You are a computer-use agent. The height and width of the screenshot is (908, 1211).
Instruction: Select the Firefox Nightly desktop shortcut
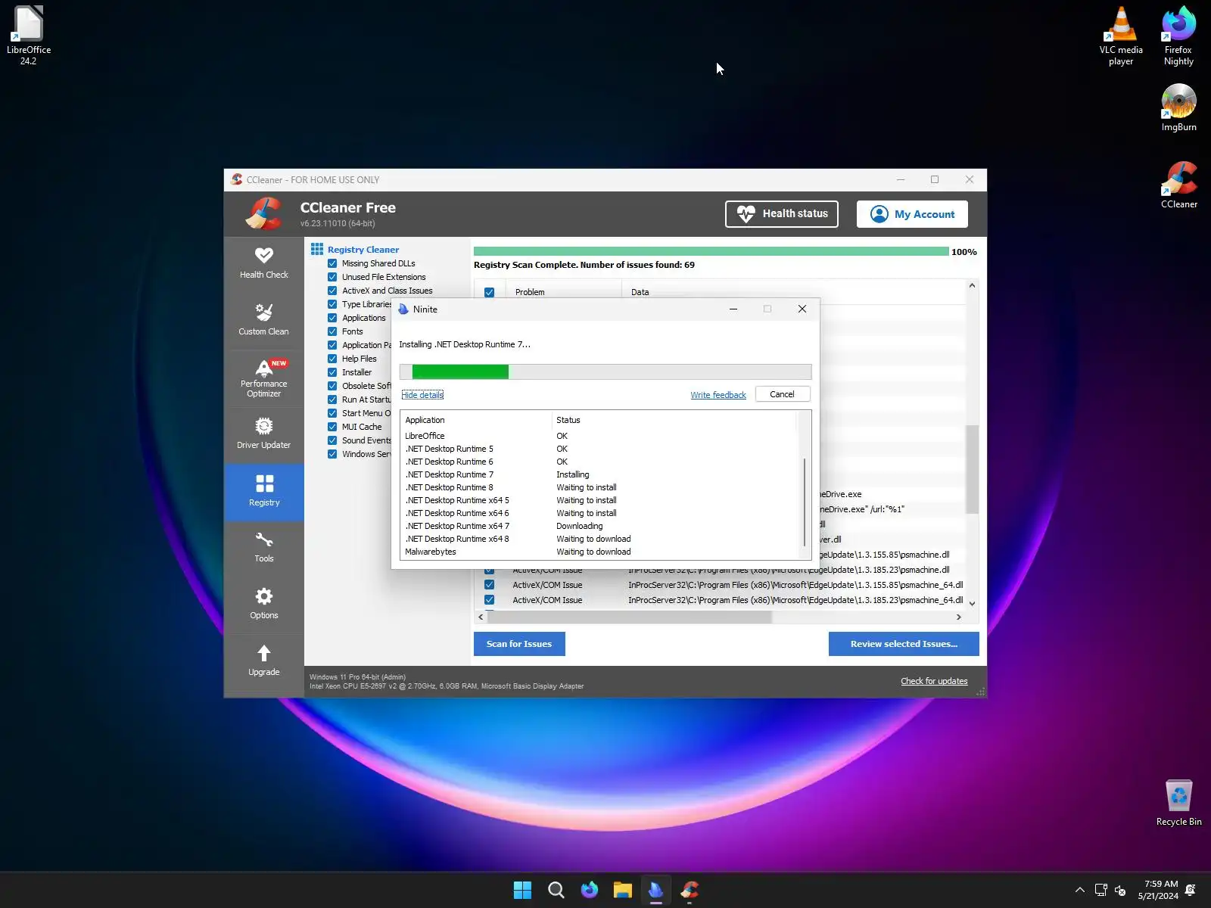point(1178,35)
